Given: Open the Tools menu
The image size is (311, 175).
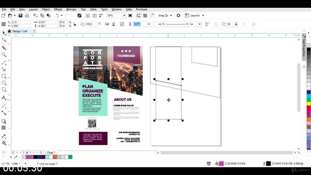Looking at the screenshot, I should click(104, 9).
